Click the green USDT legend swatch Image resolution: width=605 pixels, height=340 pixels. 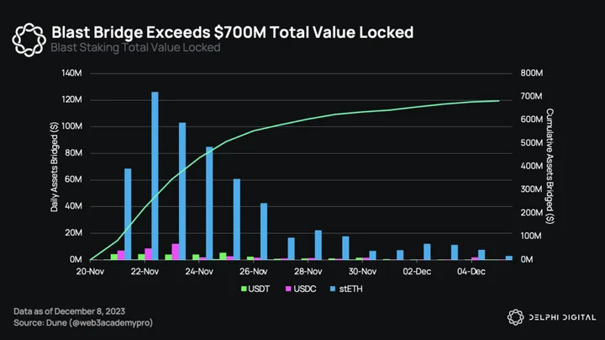click(244, 289)
